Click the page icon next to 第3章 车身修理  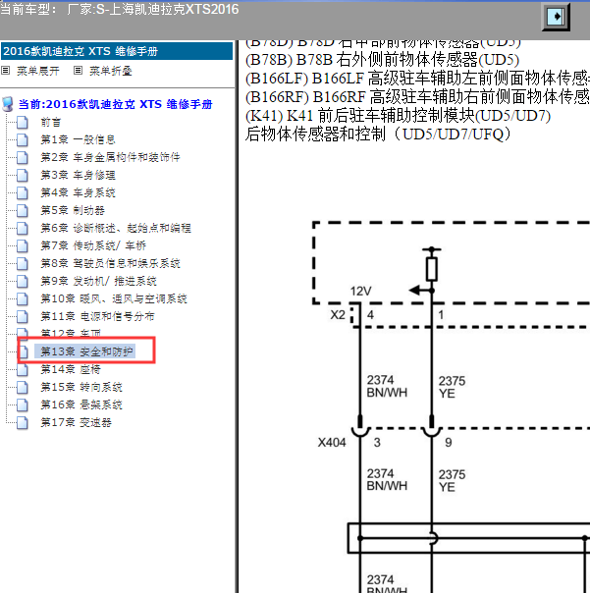pyautogui.click(x=23, y=176)
